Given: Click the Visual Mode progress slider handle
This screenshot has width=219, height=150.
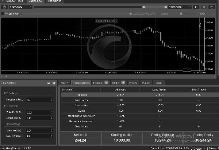Looking at the screenshot, I should click(131, 14).
